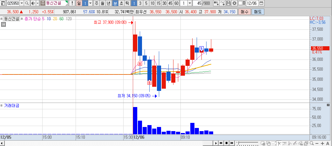332x146 pixels.
Task: Select the 30 minute interval
Action: [164, 3]
